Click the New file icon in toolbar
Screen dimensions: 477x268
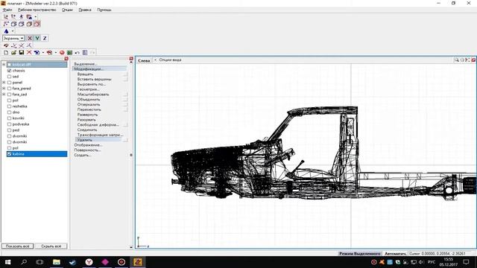coord(6,53)
